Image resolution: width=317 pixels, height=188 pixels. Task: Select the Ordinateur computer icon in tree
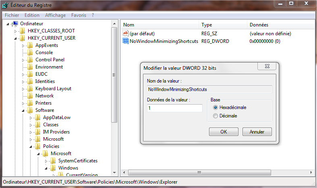point(15,24)
